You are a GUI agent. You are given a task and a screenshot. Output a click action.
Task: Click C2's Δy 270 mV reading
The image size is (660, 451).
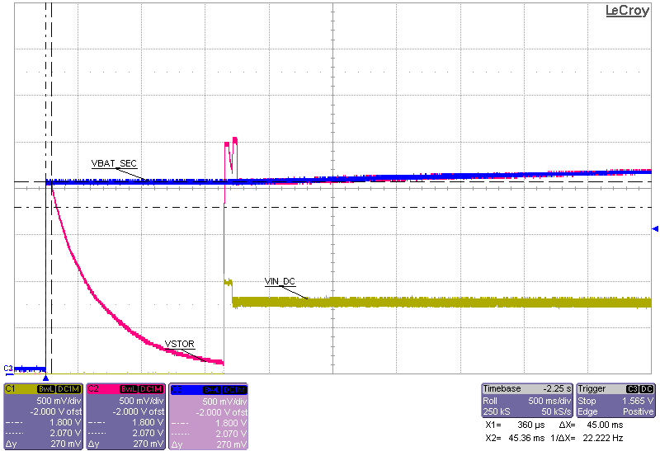pyautogui.click(x=148, y=444)
